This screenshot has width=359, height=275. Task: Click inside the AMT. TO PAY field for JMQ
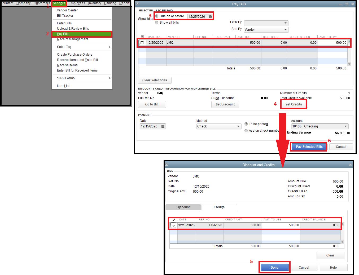[333, 42]
